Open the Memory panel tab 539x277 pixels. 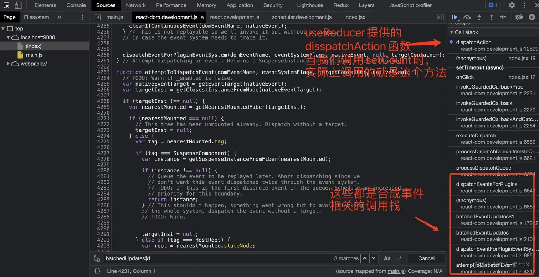click(x=206, y=5)
